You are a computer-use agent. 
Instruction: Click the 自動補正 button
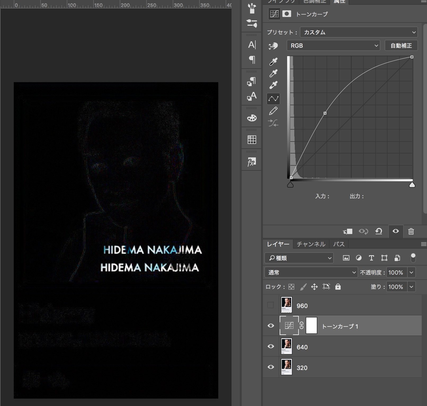click(x=401, y=46)
